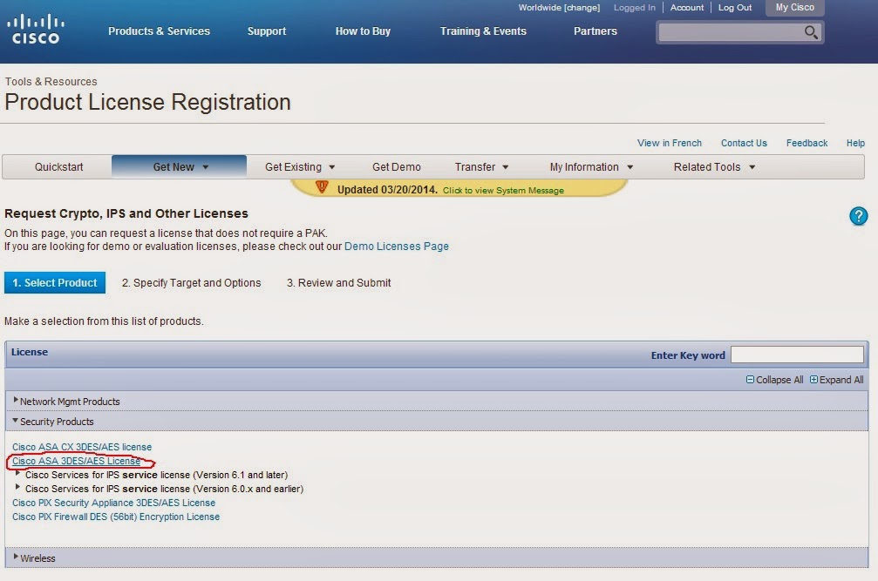Screen dimensions: 878x581
Task: Expand the Network Mgmt Products section
Action: pos(16,400)
